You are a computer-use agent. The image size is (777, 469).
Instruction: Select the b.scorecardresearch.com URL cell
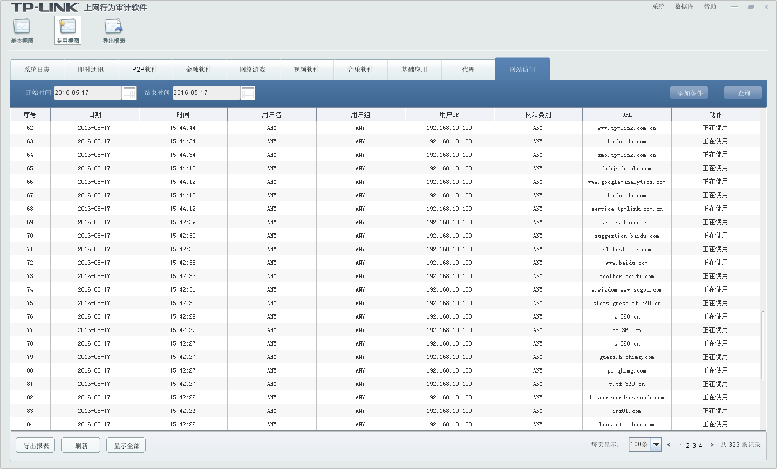point(627,397)
